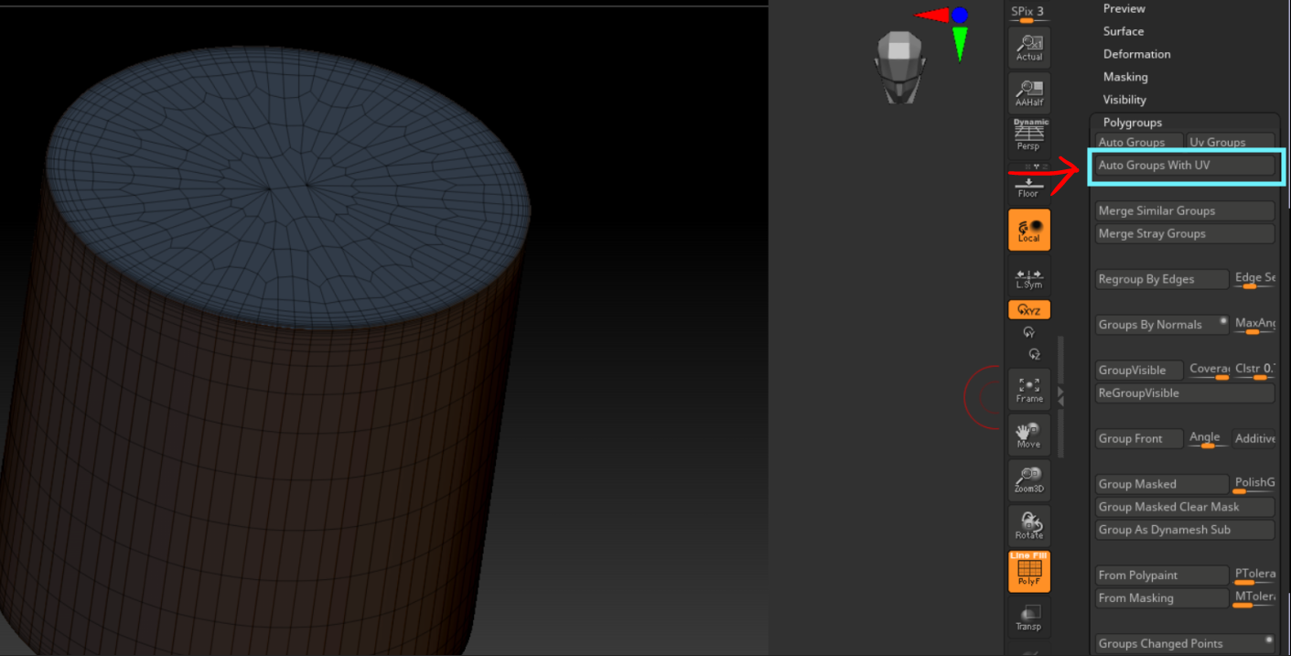The image size is (1291, 656).
Task: Click the Uv Groups button
Action: [1231, 142]
